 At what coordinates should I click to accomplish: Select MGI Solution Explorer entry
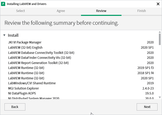(23, 88)
